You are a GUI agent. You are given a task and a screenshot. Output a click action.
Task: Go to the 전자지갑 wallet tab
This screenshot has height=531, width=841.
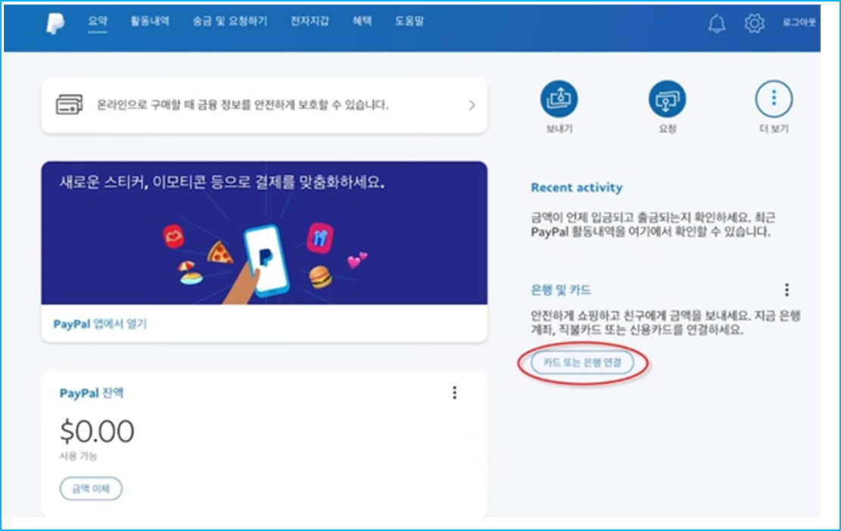pos(310,21)
